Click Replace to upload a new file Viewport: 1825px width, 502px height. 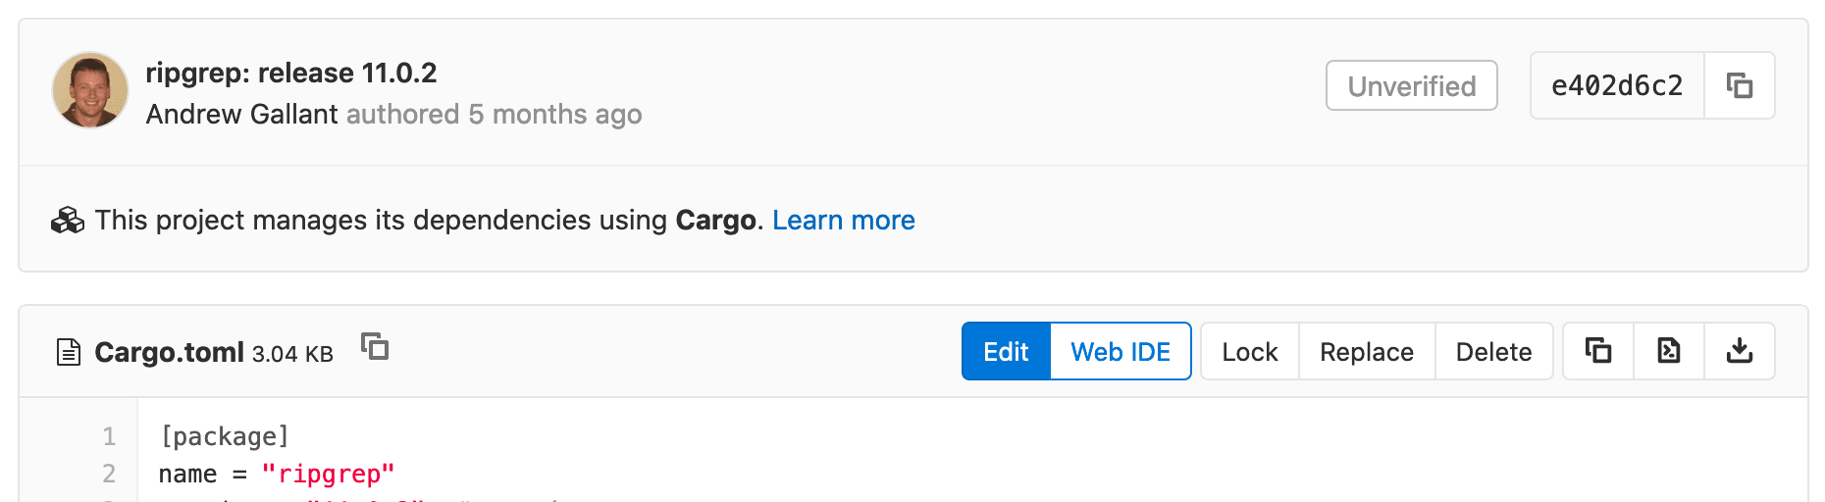pos(1367,352)
